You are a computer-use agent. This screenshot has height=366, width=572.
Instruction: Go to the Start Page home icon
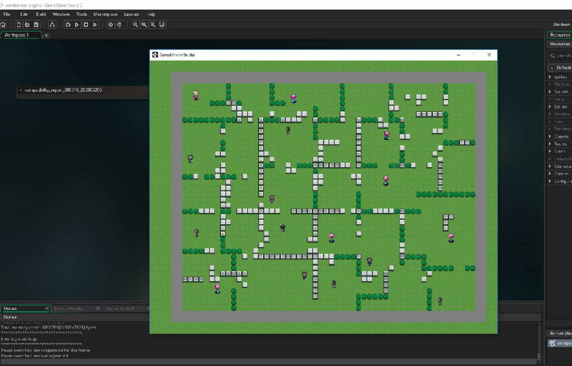coord(3,24)
